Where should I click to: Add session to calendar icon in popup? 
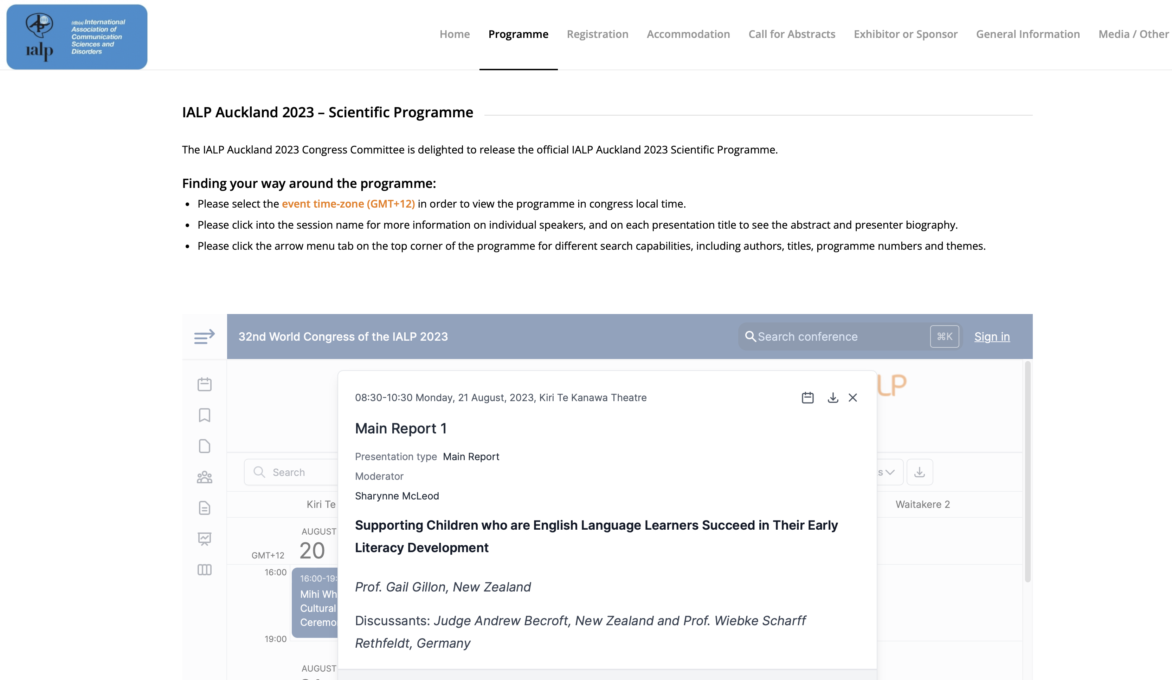click(807, 397)
